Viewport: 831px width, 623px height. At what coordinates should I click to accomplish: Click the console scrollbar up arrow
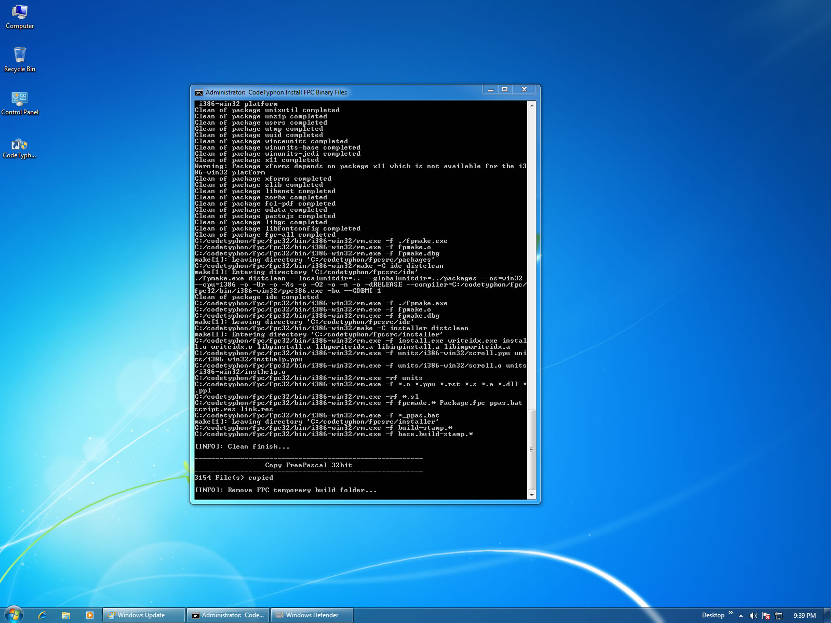(531, 105)
